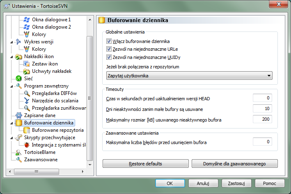Viewport: 291px width, 194px height.
Task: Collapse the Program zewnętrzny tree node
Action: pyautogui.click(x=11, y=86)
